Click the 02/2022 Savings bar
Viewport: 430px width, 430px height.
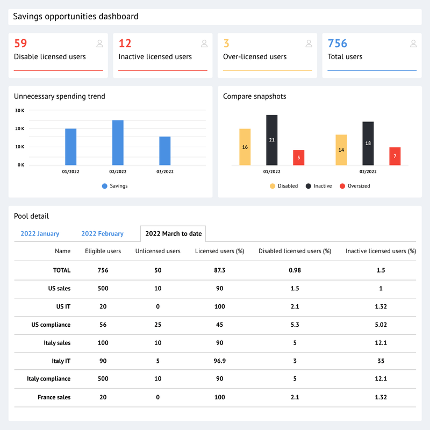tap(118, 142)
